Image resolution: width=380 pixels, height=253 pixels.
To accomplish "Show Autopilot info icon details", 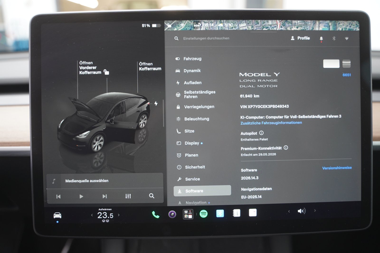I will click(x=261, y=133).
